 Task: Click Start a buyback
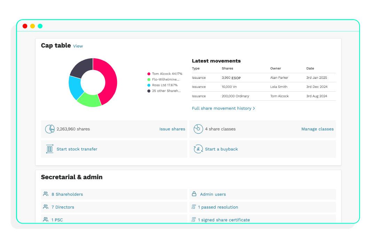(221, 149)
